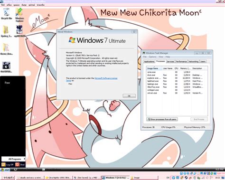Switch to the Applications tab
The width and height of the screenshot is (225, 180).
tap(149, 61)
